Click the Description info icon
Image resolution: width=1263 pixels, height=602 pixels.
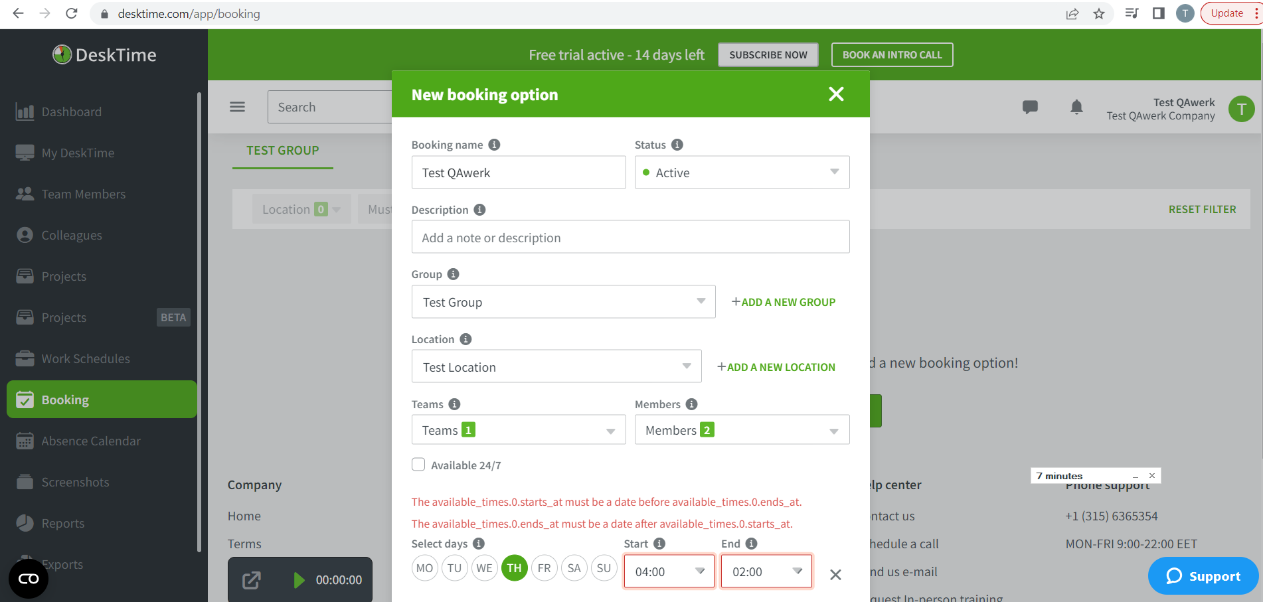point(479,210)
